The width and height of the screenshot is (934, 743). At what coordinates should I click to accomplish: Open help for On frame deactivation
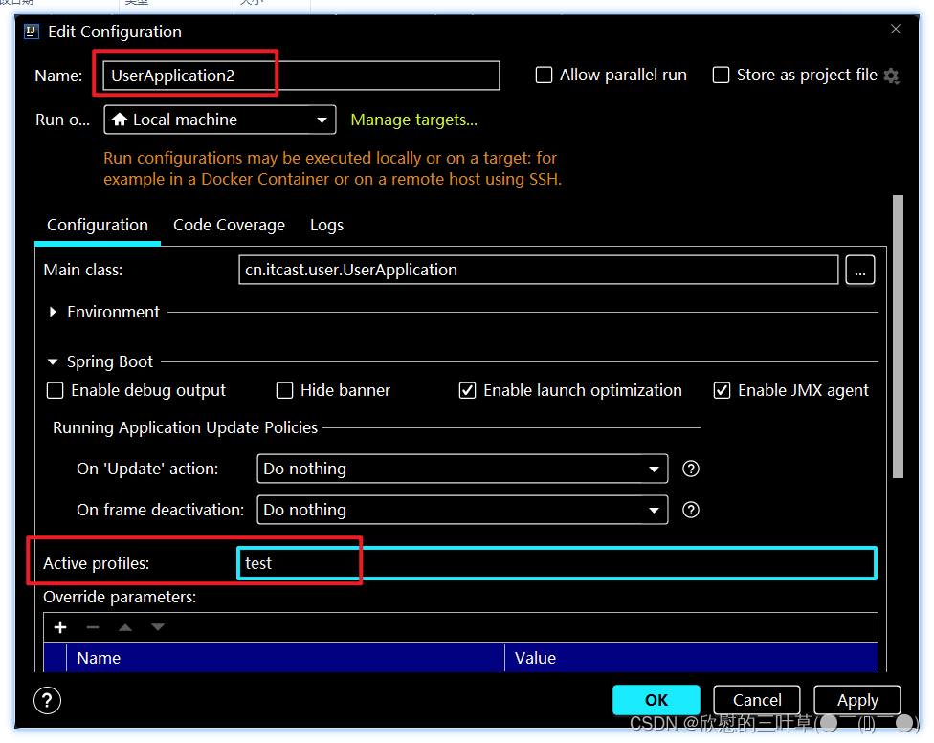pyautogui.click(x=690, y=510)
